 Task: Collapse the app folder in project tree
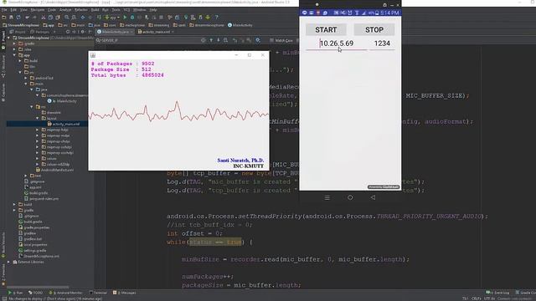pos(14,55)
